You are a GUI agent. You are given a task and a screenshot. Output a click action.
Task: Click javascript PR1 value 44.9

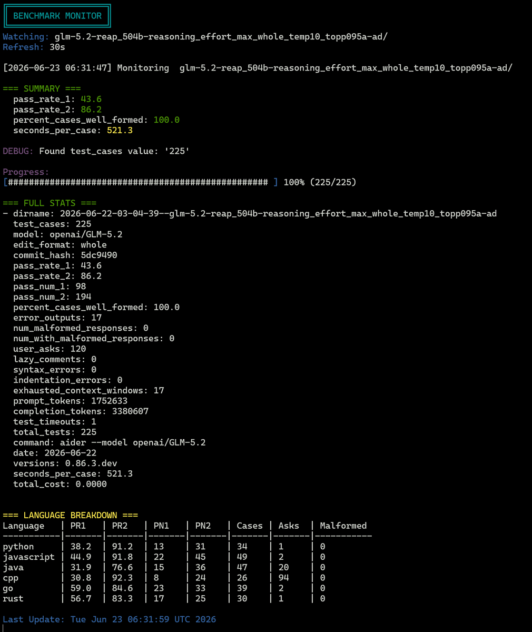[x=81, y=557]
